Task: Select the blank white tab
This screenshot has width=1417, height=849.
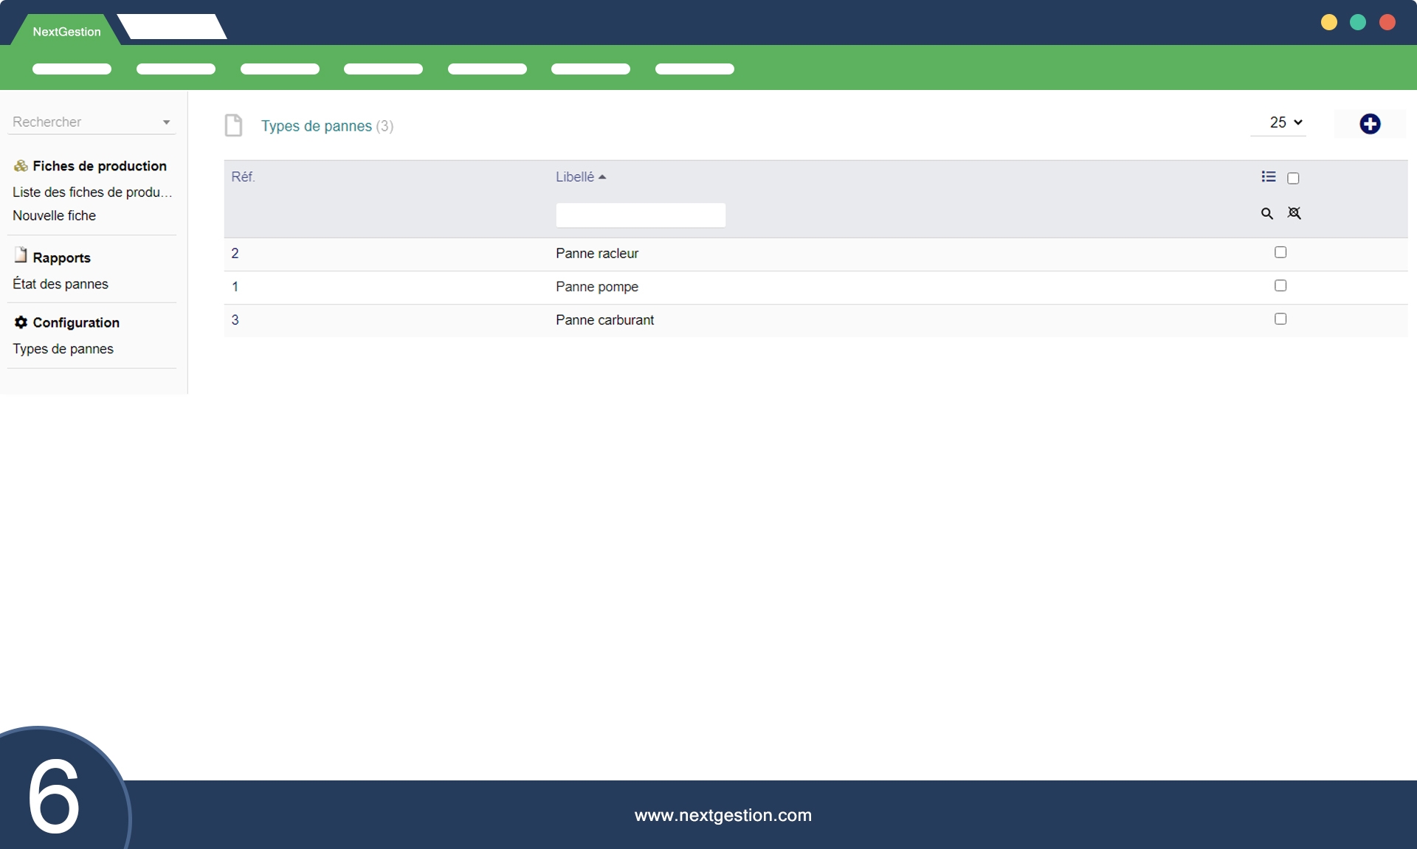Action: point(172,27)
